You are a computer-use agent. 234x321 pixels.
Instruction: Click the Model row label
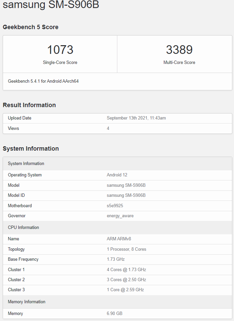(14, 185)
